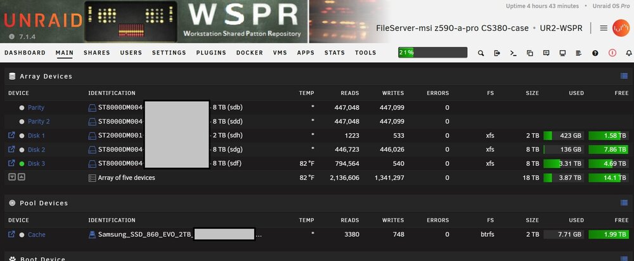Image resolution: width=634 pixels, height=261 pixels.
Task: Toggle the help question-mark icon
Action: [595, 53]
